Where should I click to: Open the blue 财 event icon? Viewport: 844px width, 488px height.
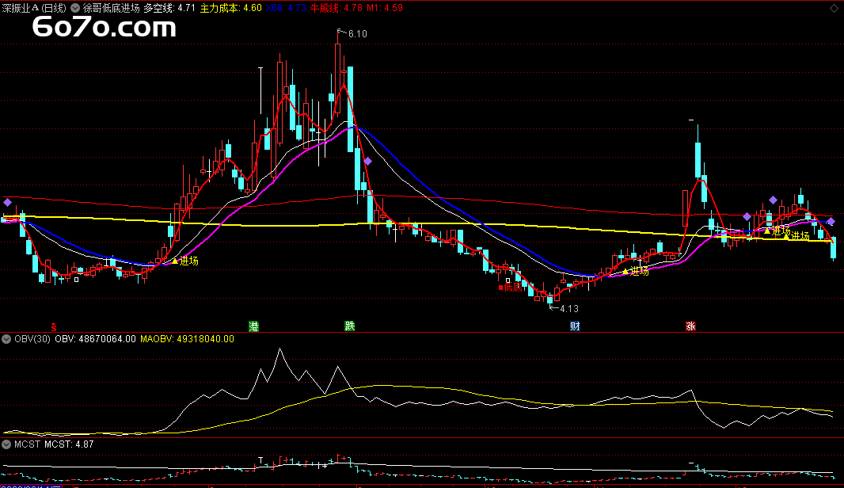click(575, 326)
